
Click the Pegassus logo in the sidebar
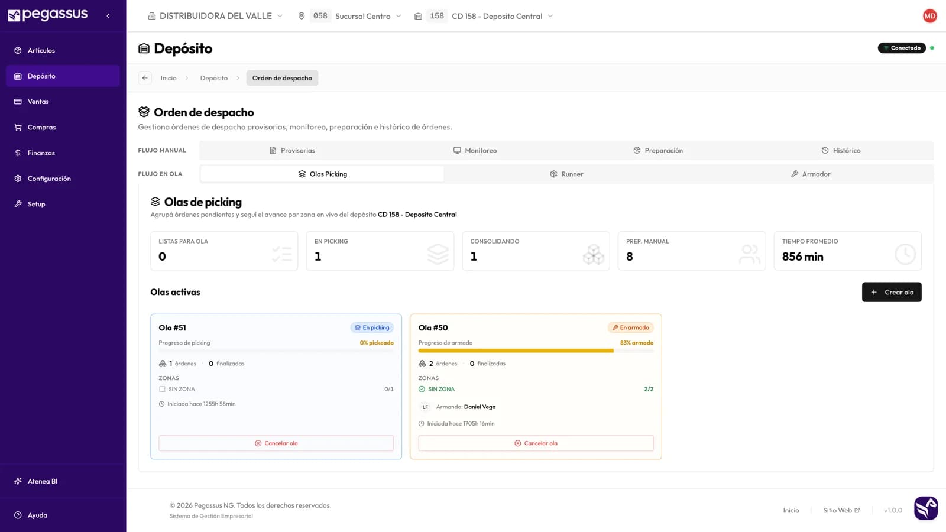click(x=47, y=15)
